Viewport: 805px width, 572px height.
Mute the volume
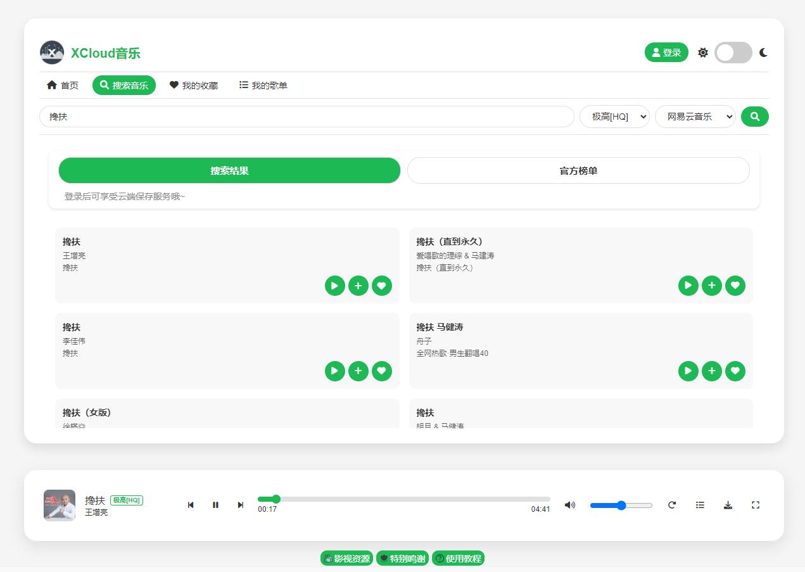(x=569, y=505)
